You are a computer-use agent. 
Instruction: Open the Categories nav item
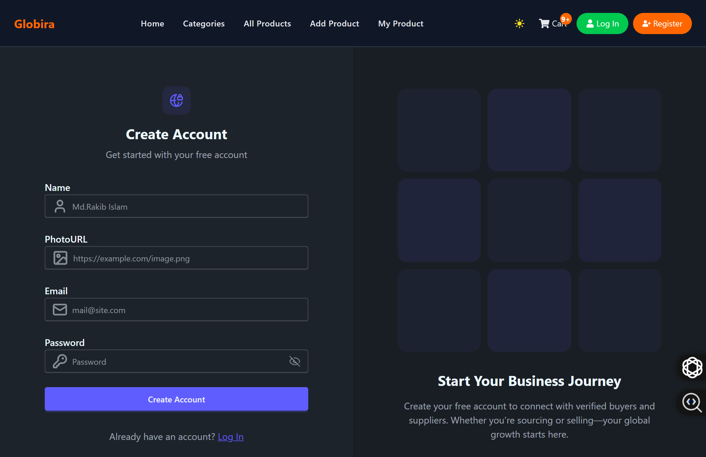pos(204,23)
